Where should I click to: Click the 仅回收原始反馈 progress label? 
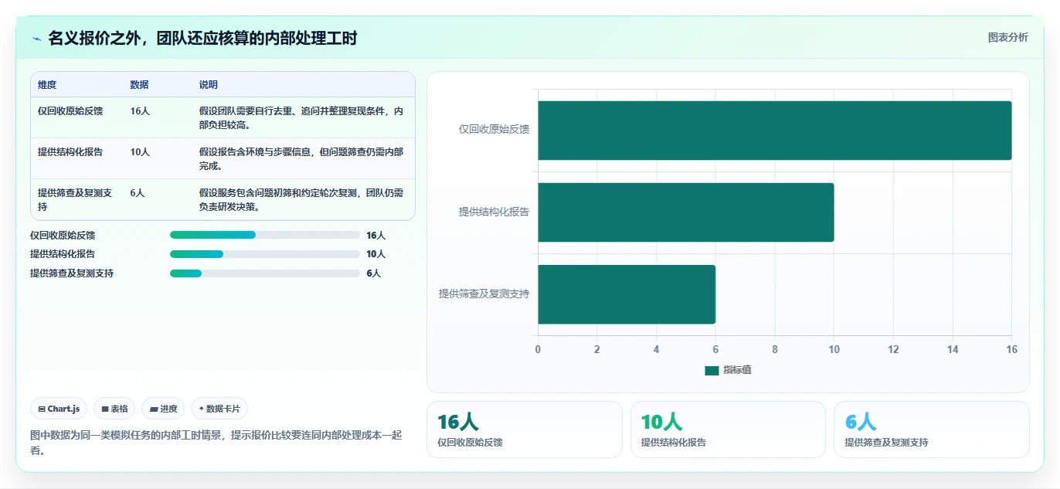coord(63,235)
